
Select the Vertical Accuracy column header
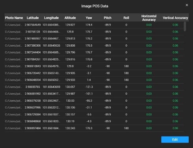click(x=175, y=18)
